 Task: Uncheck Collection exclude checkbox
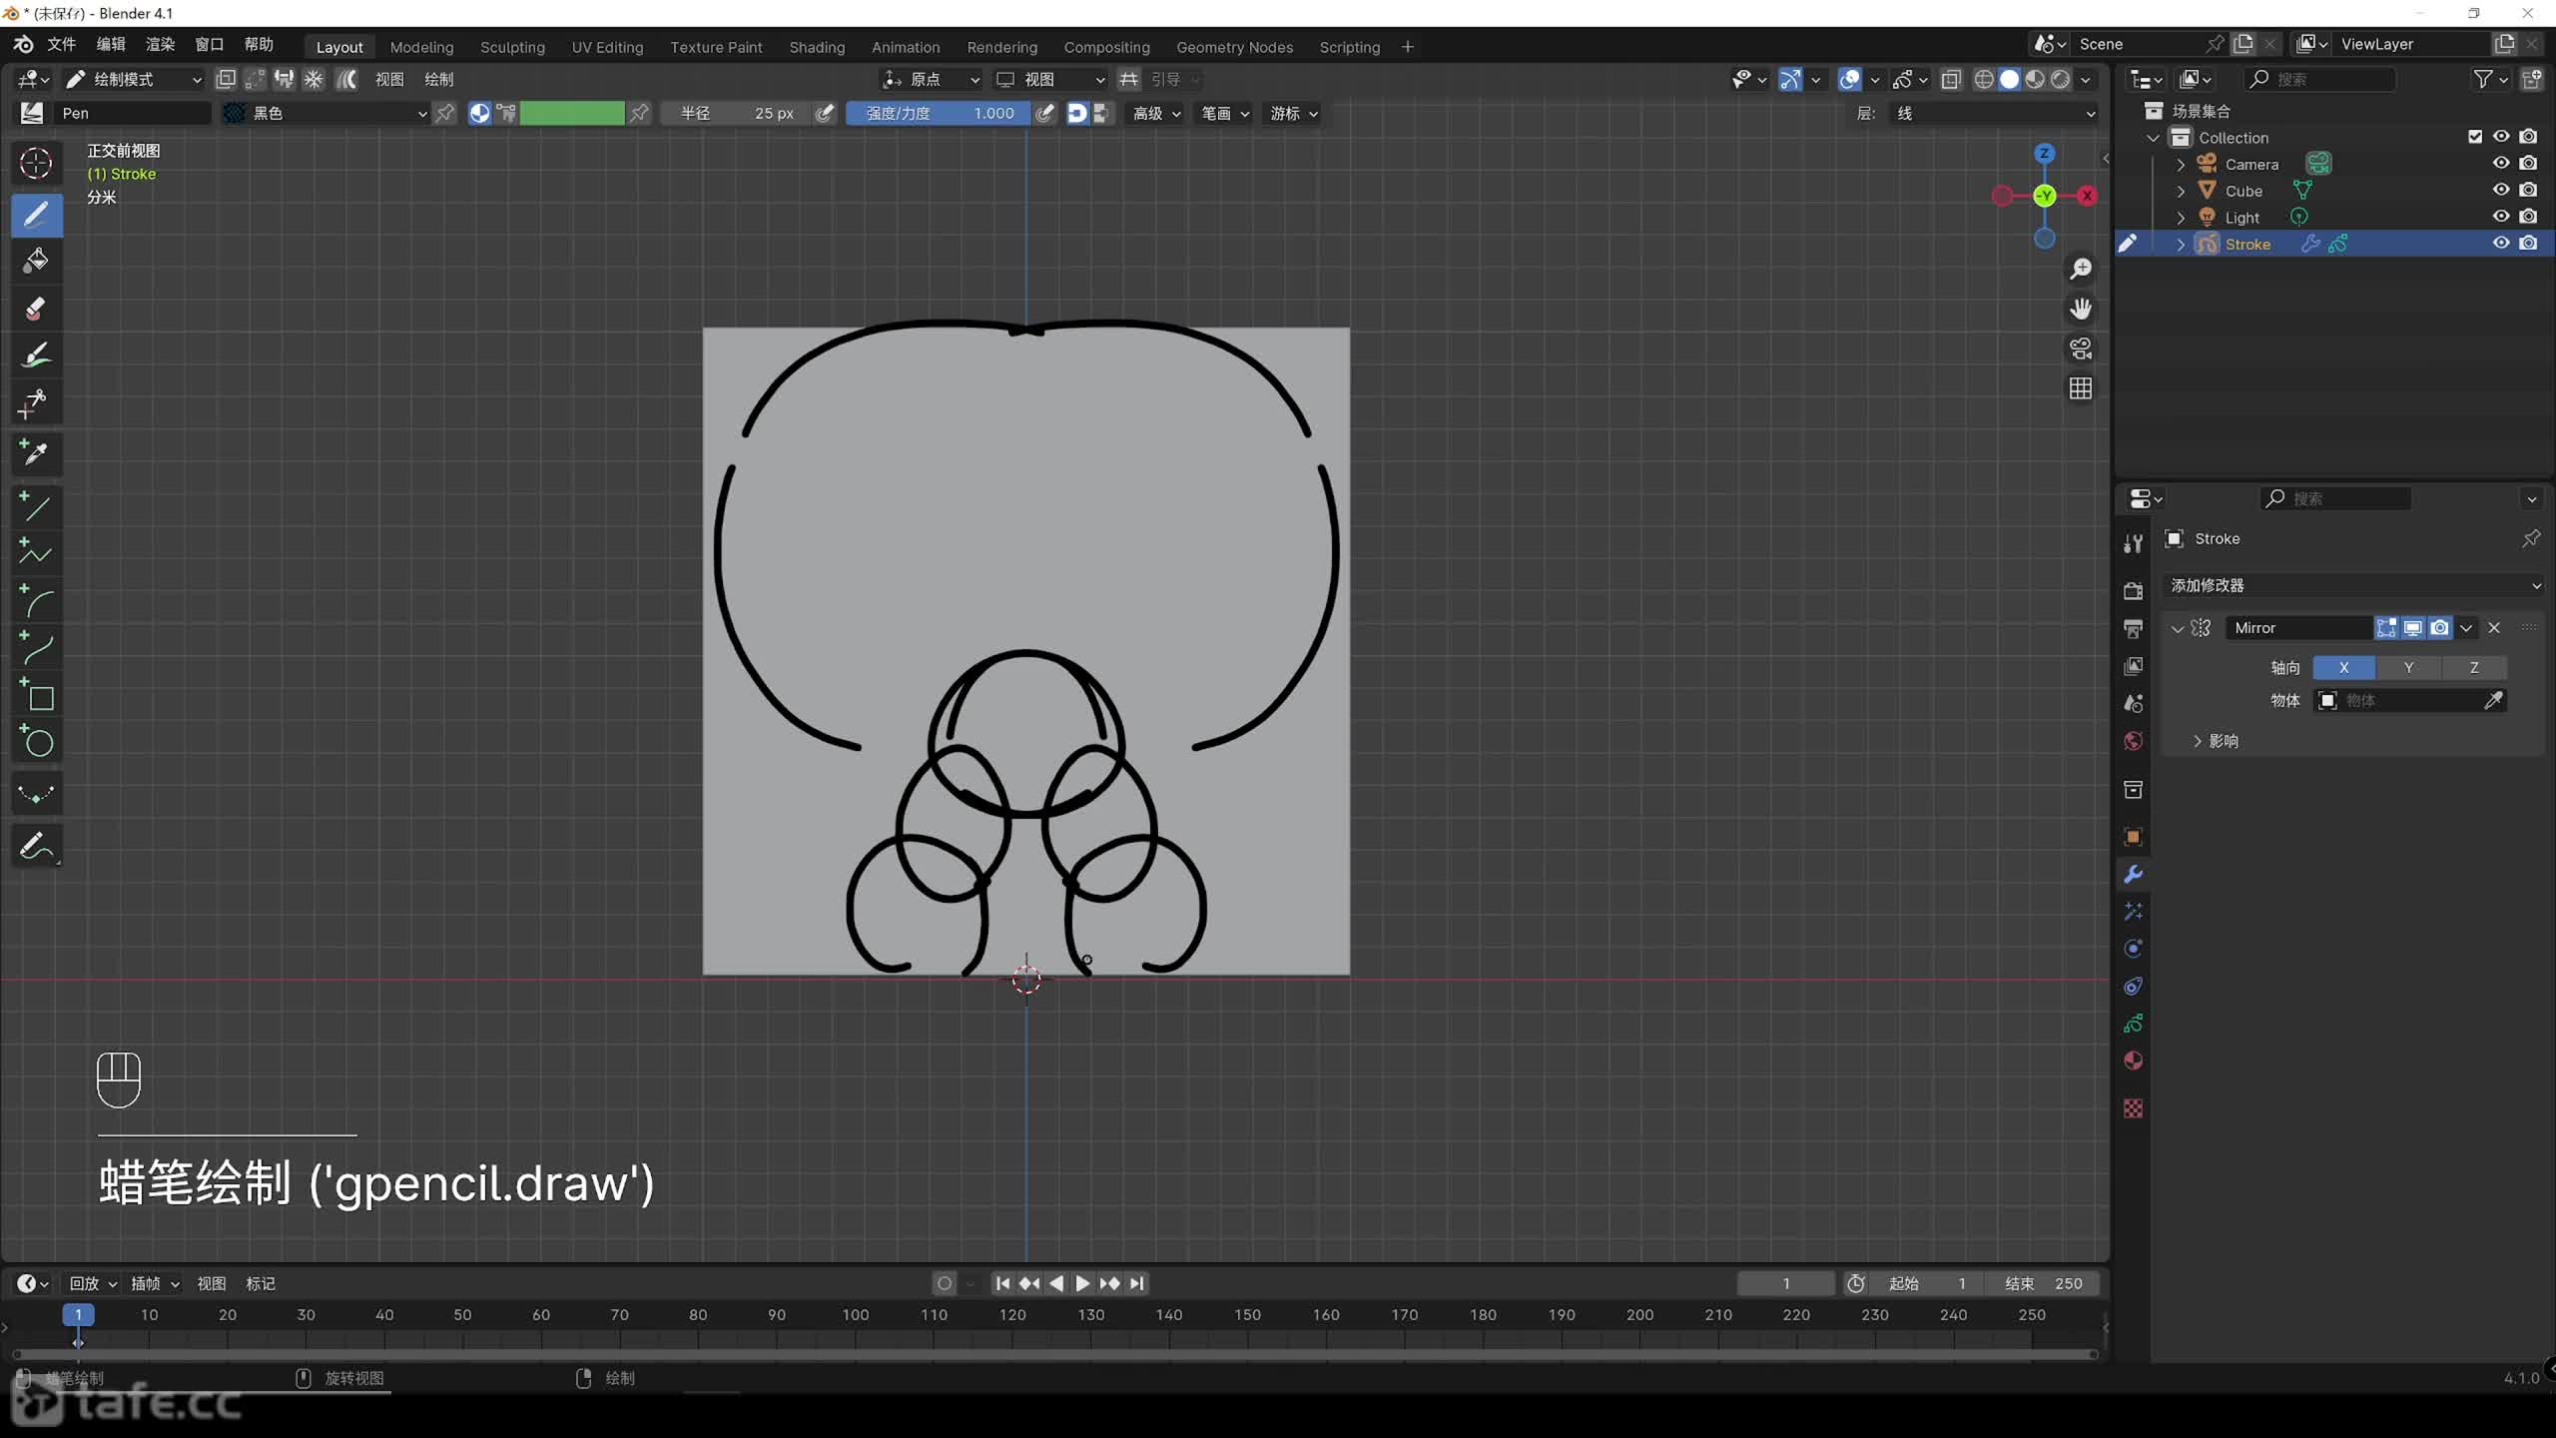click(2475, 137)
